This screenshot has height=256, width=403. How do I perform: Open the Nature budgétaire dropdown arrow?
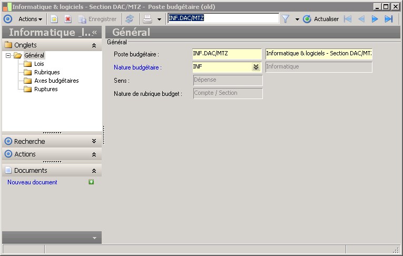[x=256, y=67]
